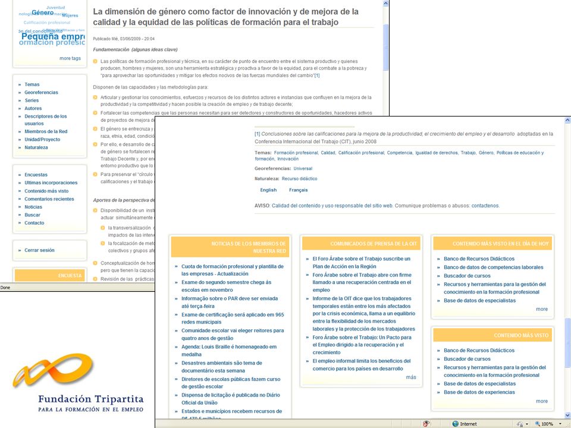Click the Calidad tema link
Viewport: 571px width, 428px height.
pos(328,153)
